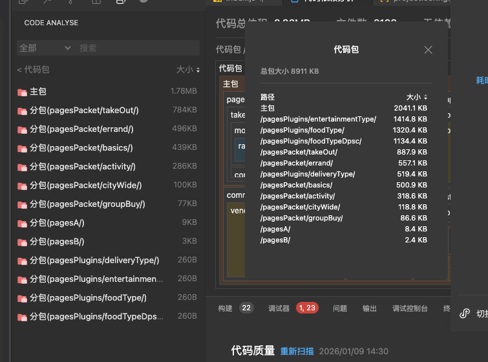Screen dimensions: 488x362
Task: Select 分包(pagesPlugins/deliveryType/) entry
Action: (x=94, y=261)
